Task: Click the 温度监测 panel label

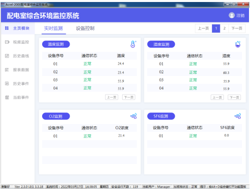Action: [x=56, y=44]
